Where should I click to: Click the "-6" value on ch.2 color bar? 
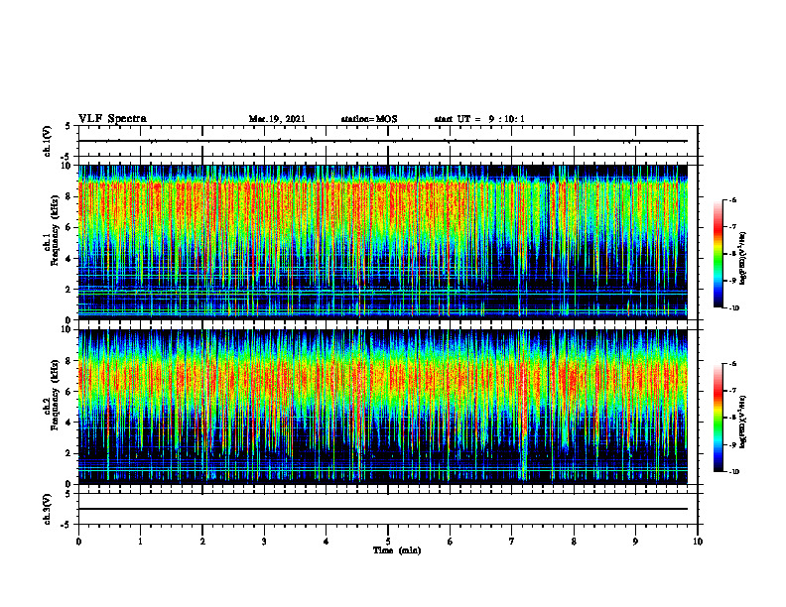pyautogui.click(x=732, y=364)
